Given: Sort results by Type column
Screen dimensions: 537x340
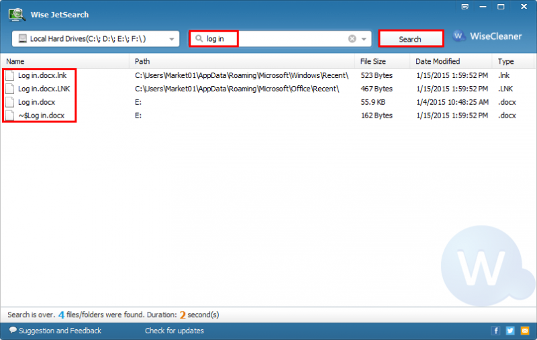Looking at the screenshot, I should (x=513, y=61).
